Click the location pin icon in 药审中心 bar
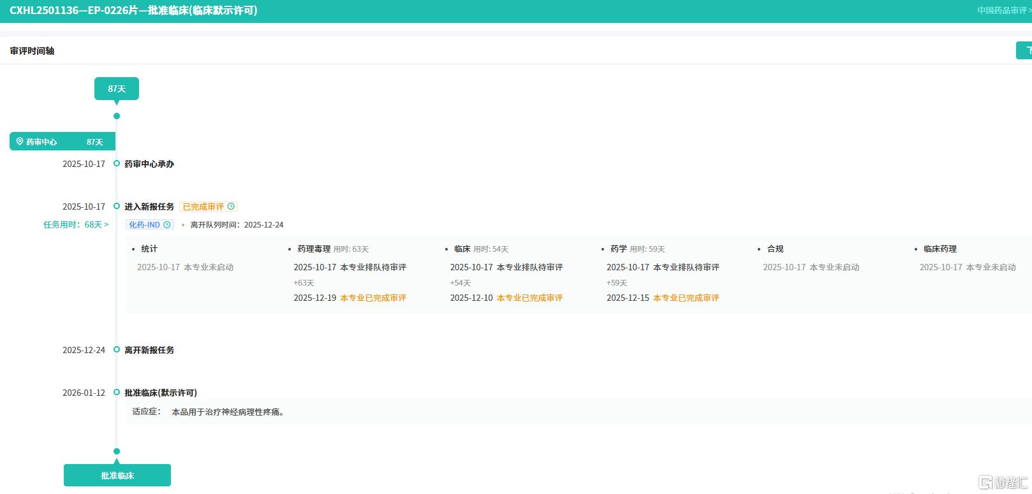Screen dimensions: 1032x494 (x=20, y=142)
